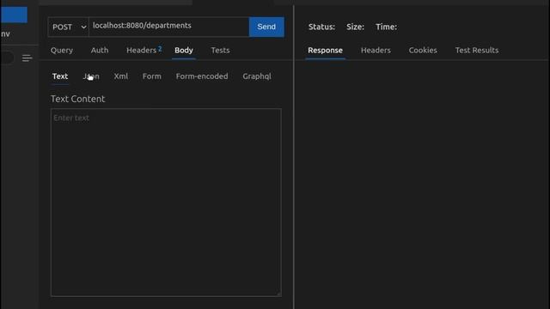Click inside the Enter text content area

click(166, 203)
